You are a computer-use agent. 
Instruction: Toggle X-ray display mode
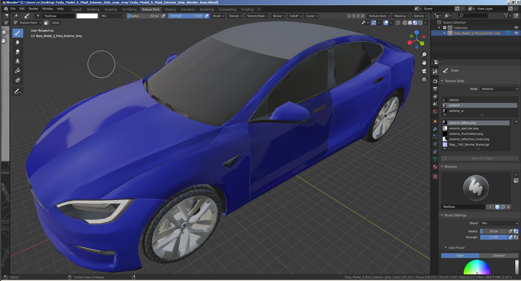(398, 23)
